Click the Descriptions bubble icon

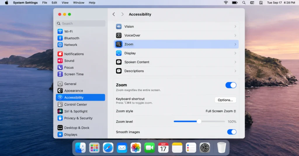click(119, 71)
